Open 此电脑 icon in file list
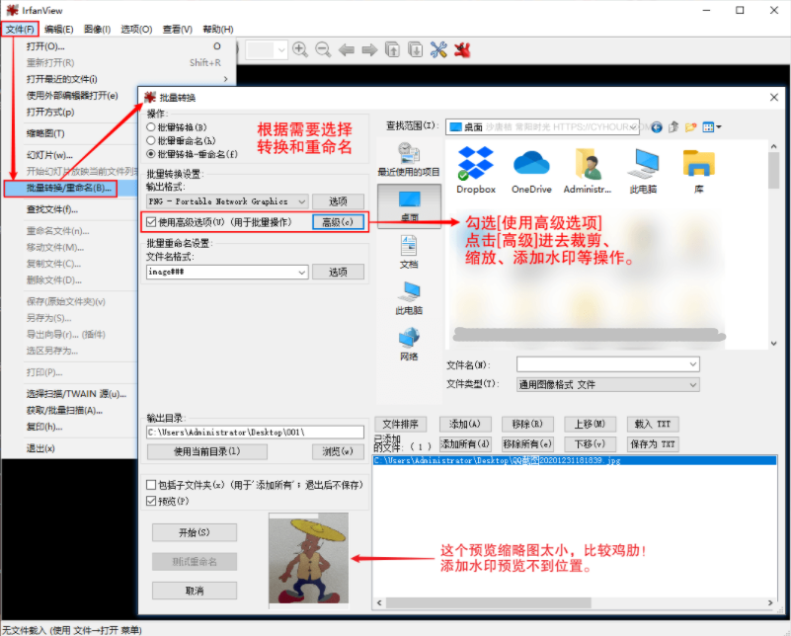Screen dimensions: 791x636 pos(643,170)
